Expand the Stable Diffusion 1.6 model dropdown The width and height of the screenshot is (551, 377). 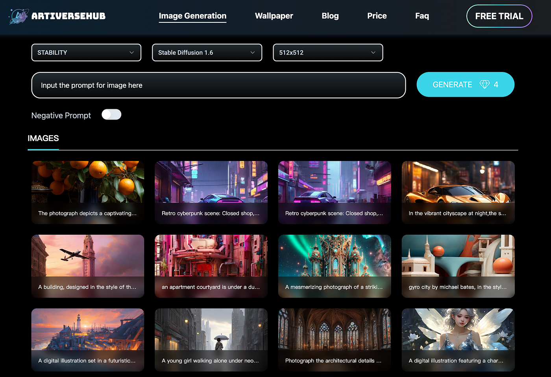[207, 52]
